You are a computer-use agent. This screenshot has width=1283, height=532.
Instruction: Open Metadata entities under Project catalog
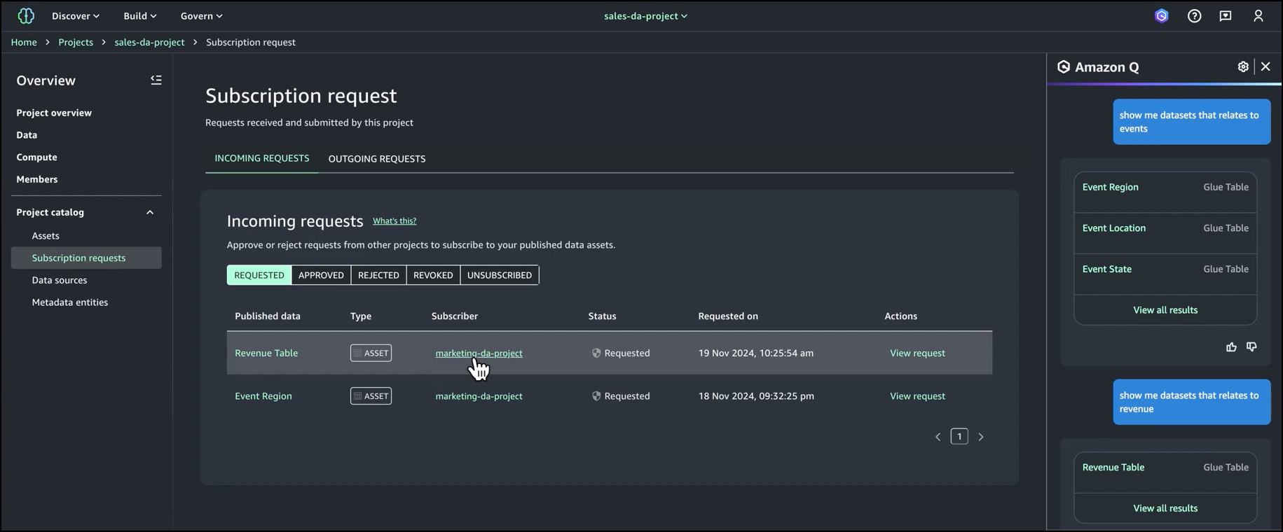tap(70, 302)
